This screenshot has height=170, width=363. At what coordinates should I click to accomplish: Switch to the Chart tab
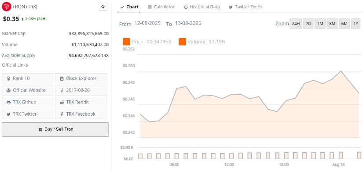[x=129, y=7]
